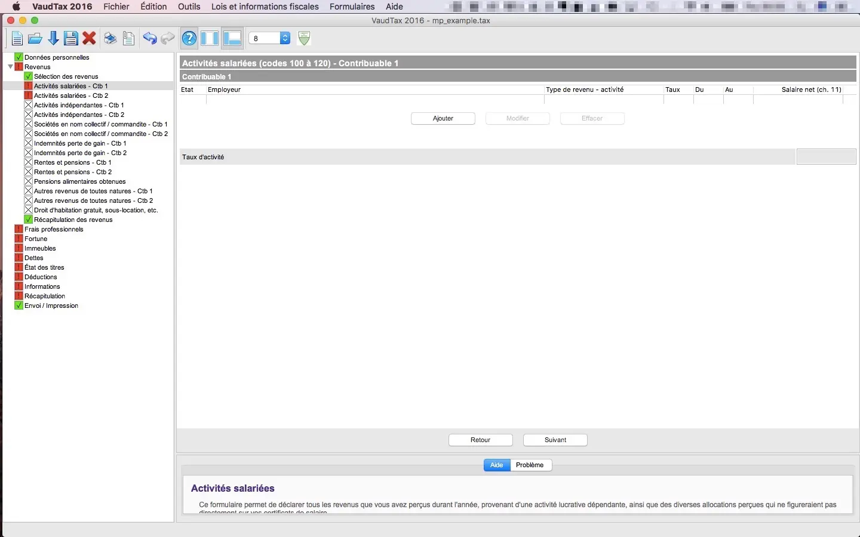Click the Employeur column header

pos(375,89)
